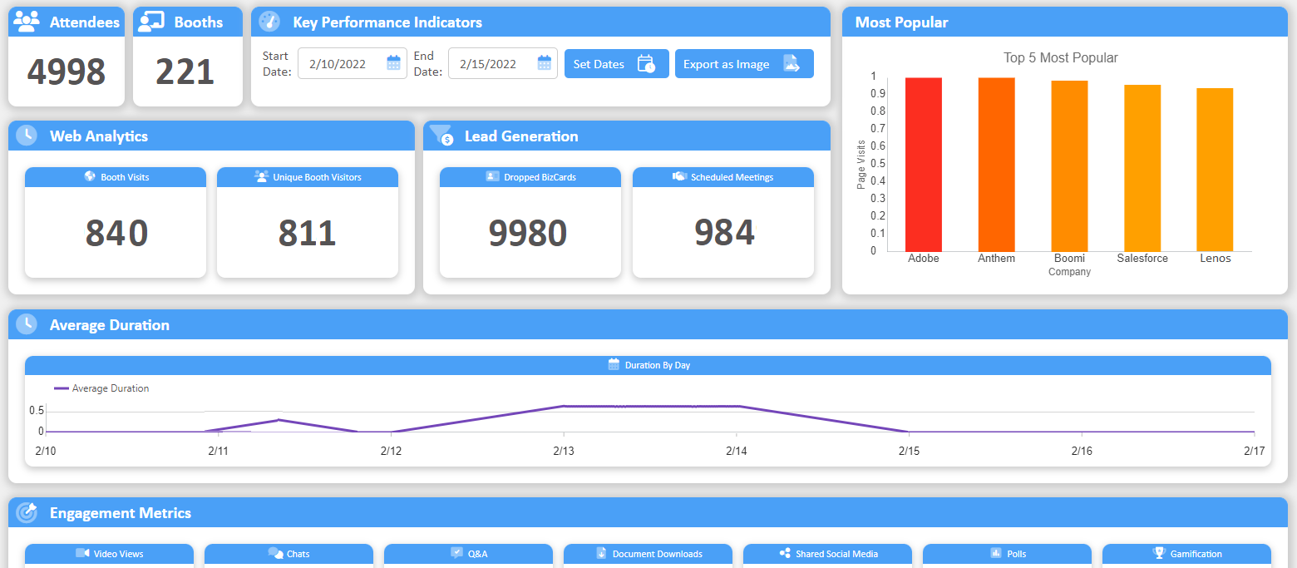The width and height of the screenshot is (1297, 568).
Task: Click the Average Duration clock icon
Action: (27, 324)
